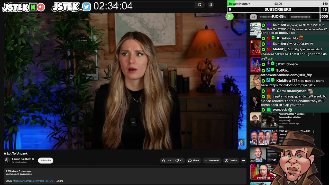Screen dimensions: 329x185
Task: Click the purple avatar beside Kuni64 OMAHA OMAHA
Action: pos(269,44)
